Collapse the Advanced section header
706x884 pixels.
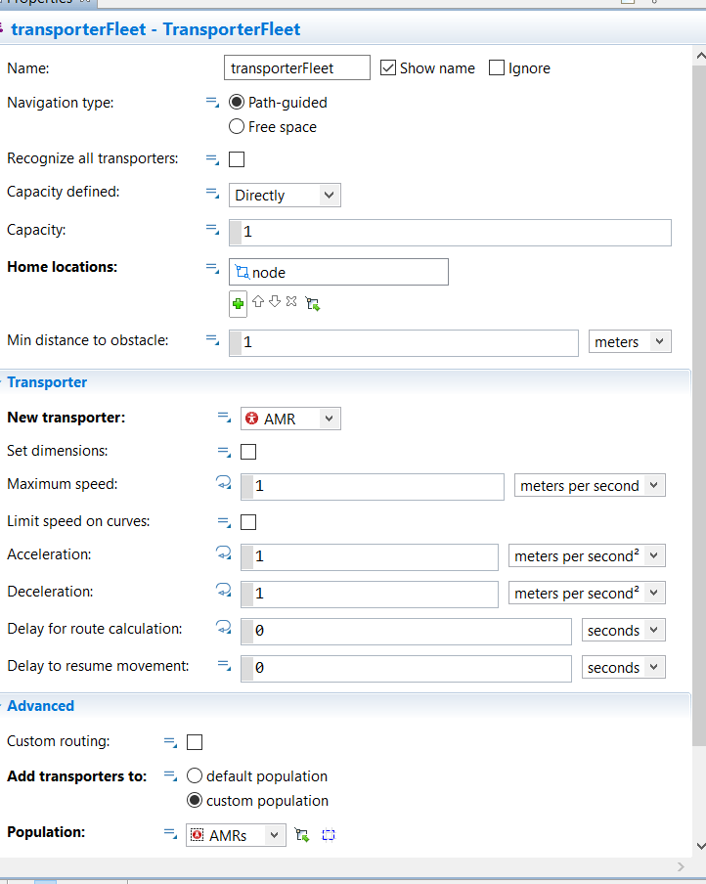(x=40, y=706)
